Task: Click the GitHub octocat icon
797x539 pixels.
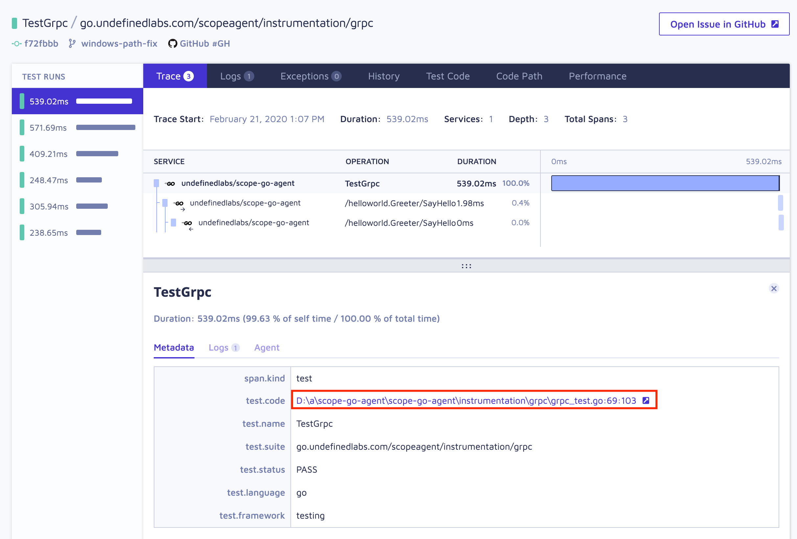Action: tap(172, 44)
